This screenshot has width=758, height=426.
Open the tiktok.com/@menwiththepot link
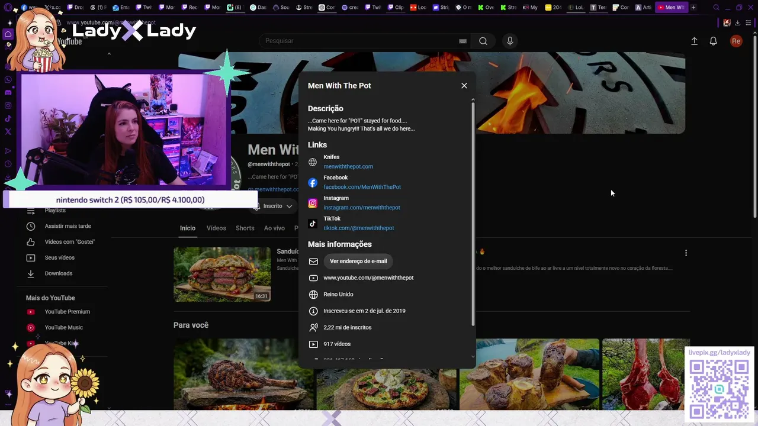[x=358, y=228]
